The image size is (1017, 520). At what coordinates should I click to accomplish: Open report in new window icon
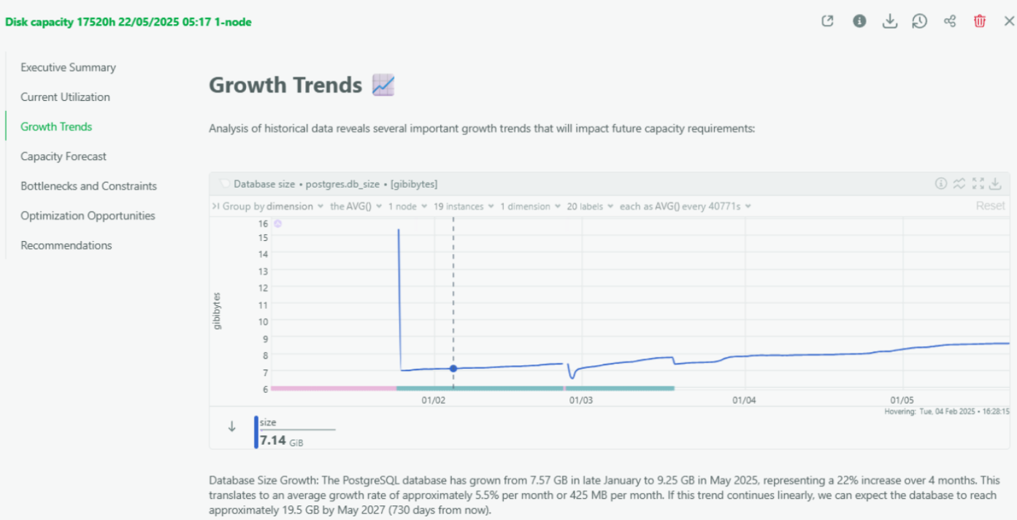coord(827,21)
